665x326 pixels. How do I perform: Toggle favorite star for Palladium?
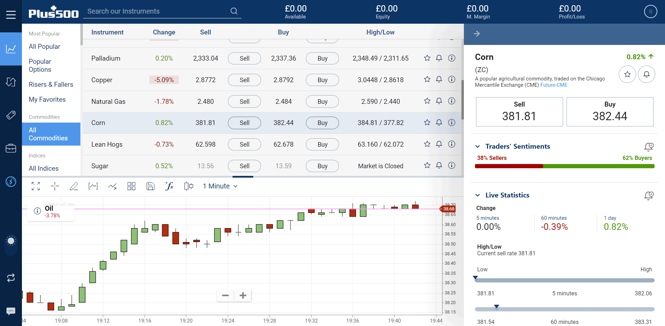point(427,58)
